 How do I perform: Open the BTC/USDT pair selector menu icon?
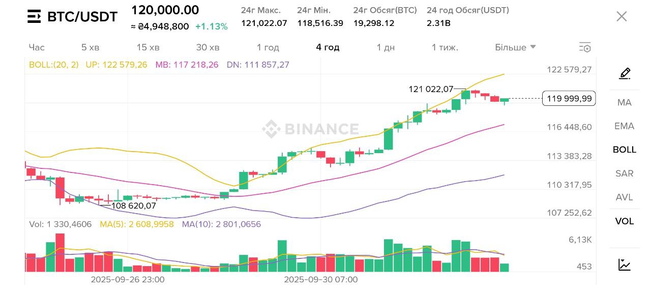[x=34, y=17]
